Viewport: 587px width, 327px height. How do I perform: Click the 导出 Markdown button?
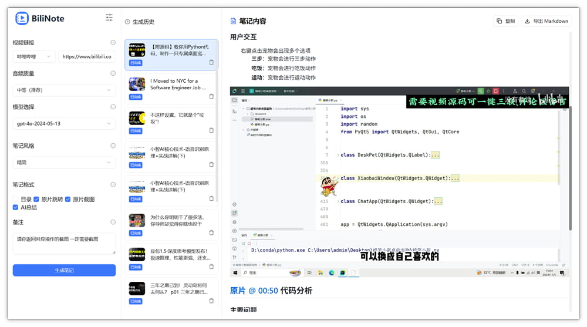546,21
